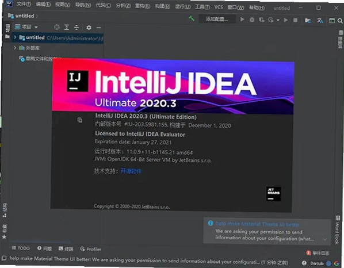Click Run with Coverage icon

tap(262, 20)
